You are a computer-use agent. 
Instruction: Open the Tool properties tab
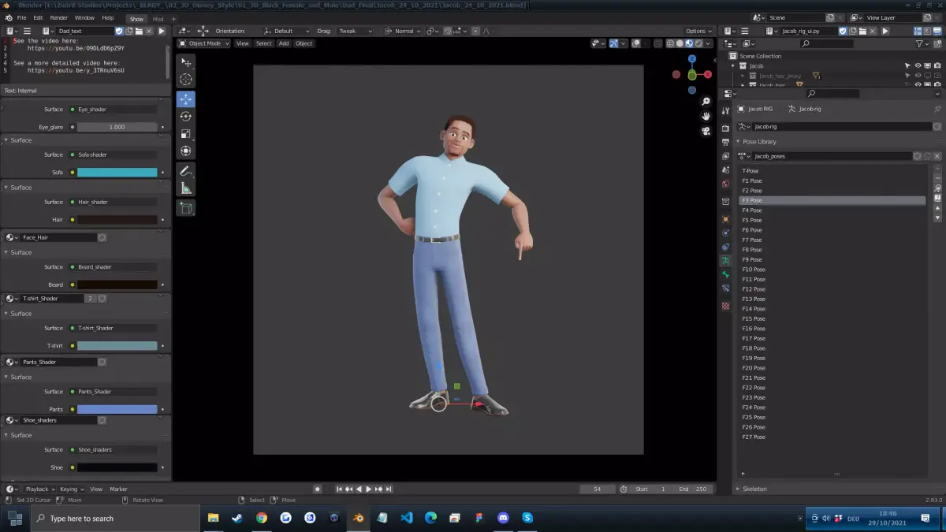[x=726, y=111]
